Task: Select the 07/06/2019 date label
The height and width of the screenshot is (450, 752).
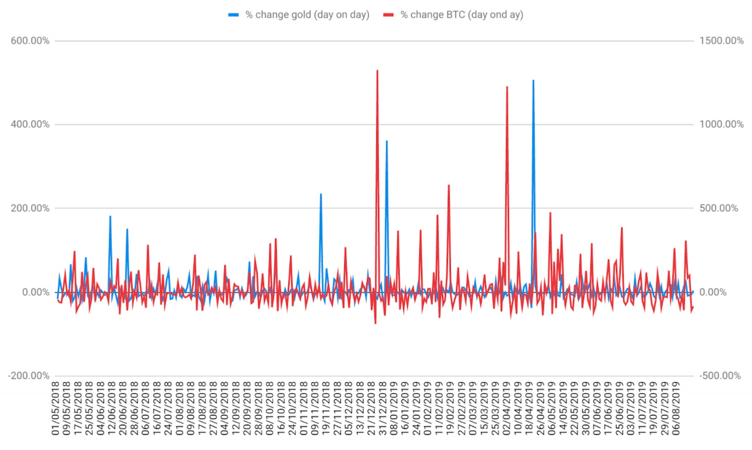Action: click(x=597, y=408)
